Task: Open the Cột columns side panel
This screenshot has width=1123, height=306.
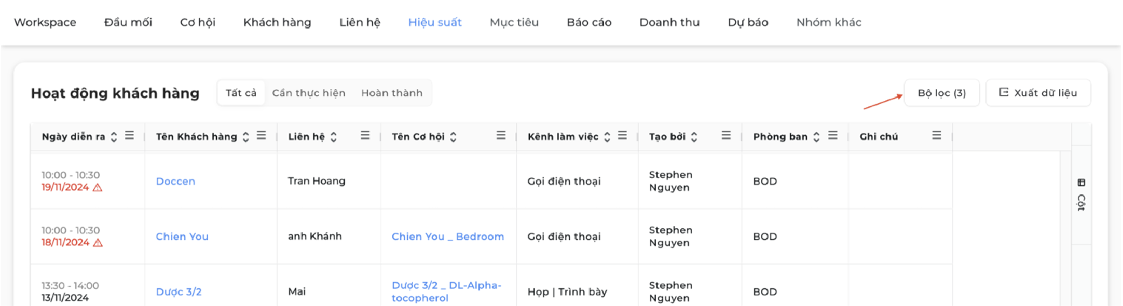Action: [1081, 194]
